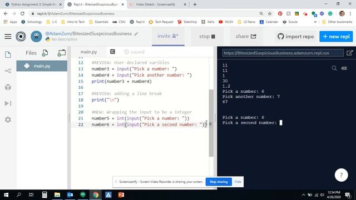
Task: Click 'print(number3 + number4)' code line
Action: click(x=121, y=82)
